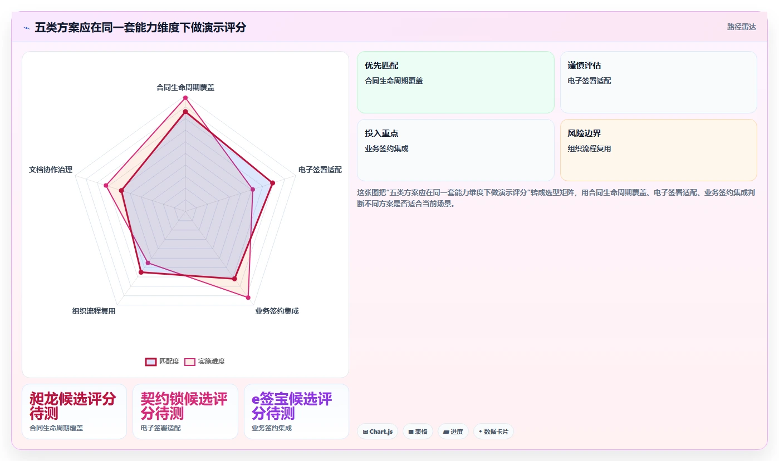Click 业务签约集成 subtitle under e签宝候选评分待测
The image size is (779, 461).
click(x=272, y=428)
